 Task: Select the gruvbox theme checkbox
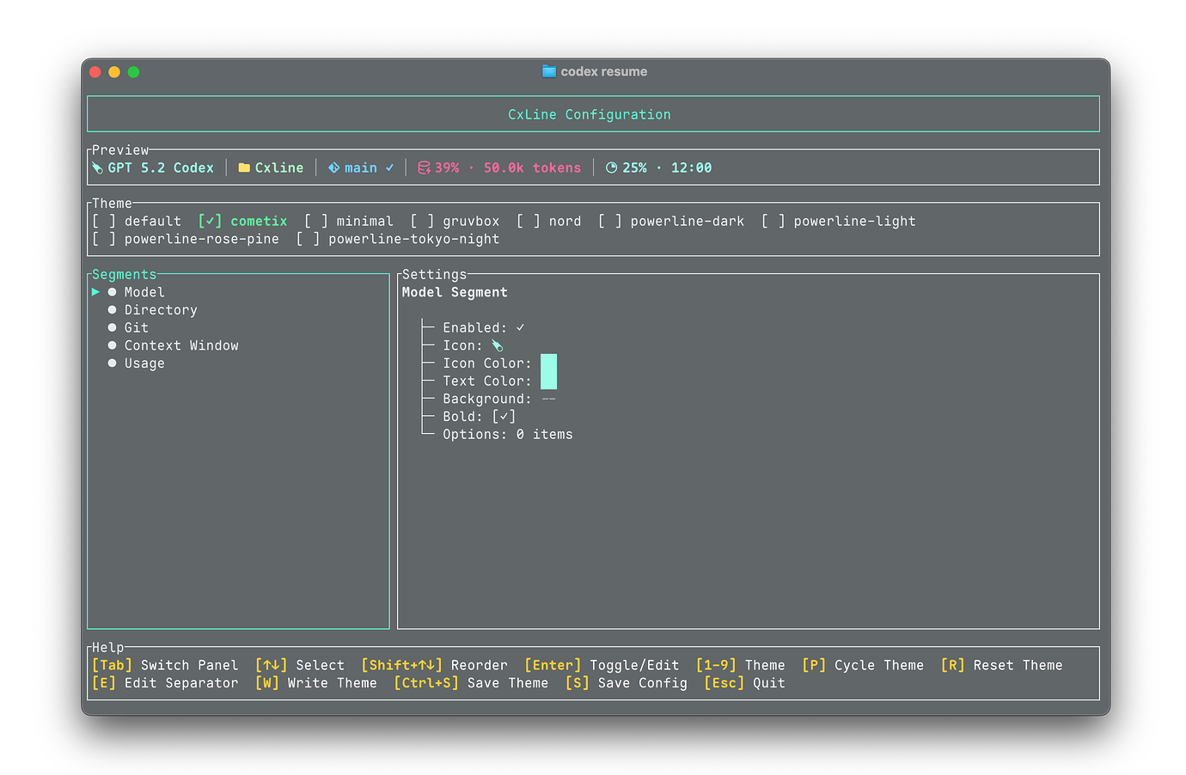point(422,222)
